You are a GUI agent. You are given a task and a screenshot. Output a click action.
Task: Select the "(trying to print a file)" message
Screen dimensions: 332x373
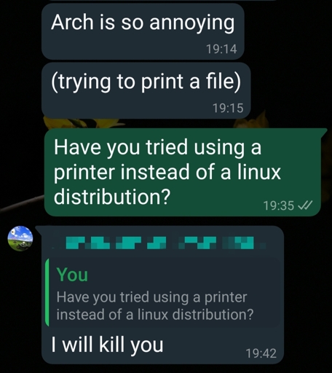click(146, 90)
